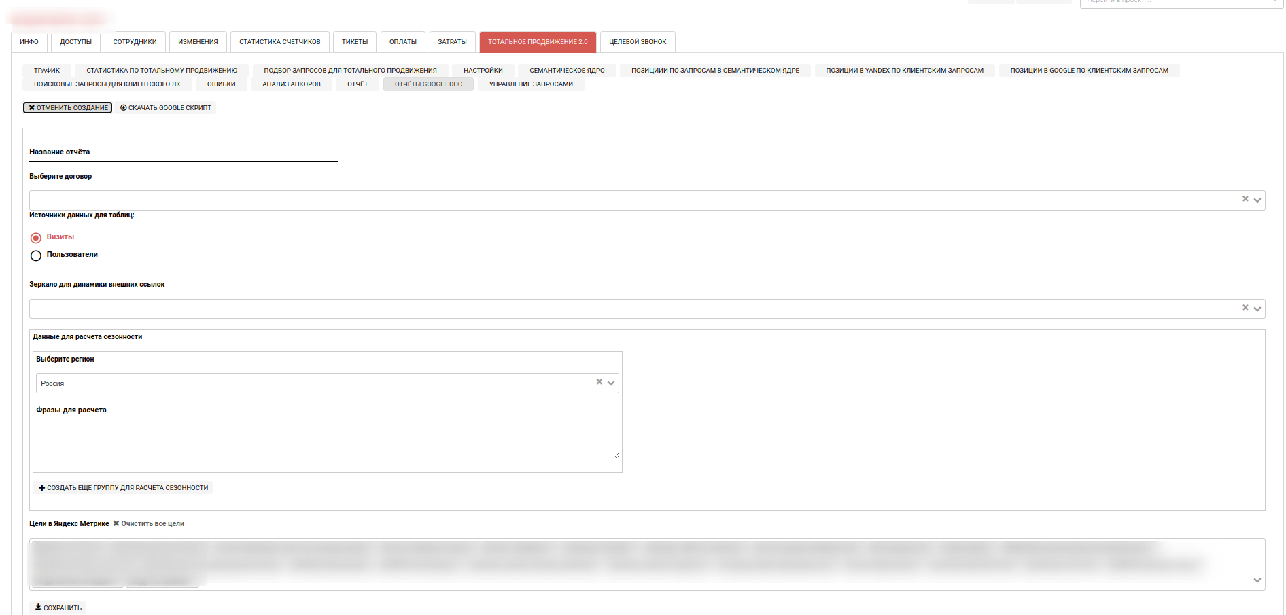Click the plus icon to add seasonality group
The width and height of the screenshot is (1286, 615).
[x=42, y=488]
